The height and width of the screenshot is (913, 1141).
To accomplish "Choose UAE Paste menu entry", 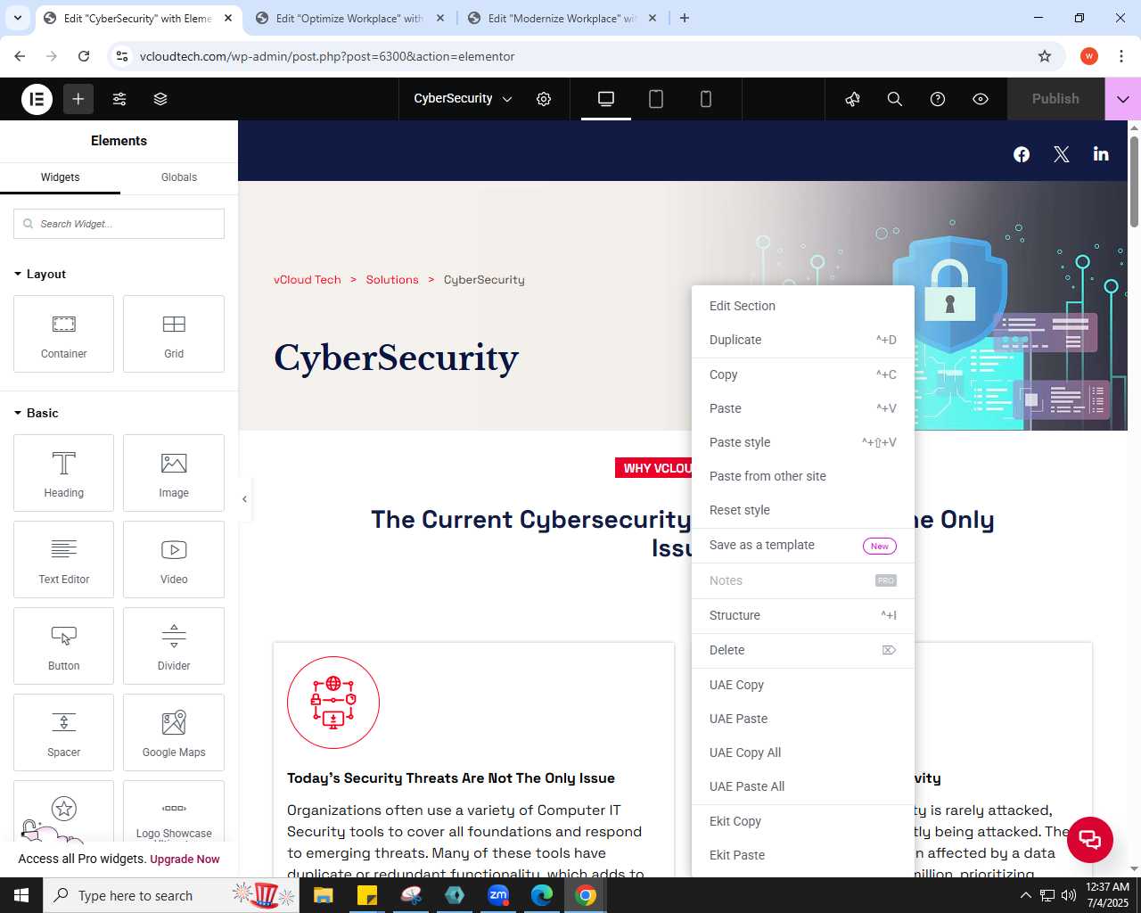I will pyautogui.click(x=803, y=719).
